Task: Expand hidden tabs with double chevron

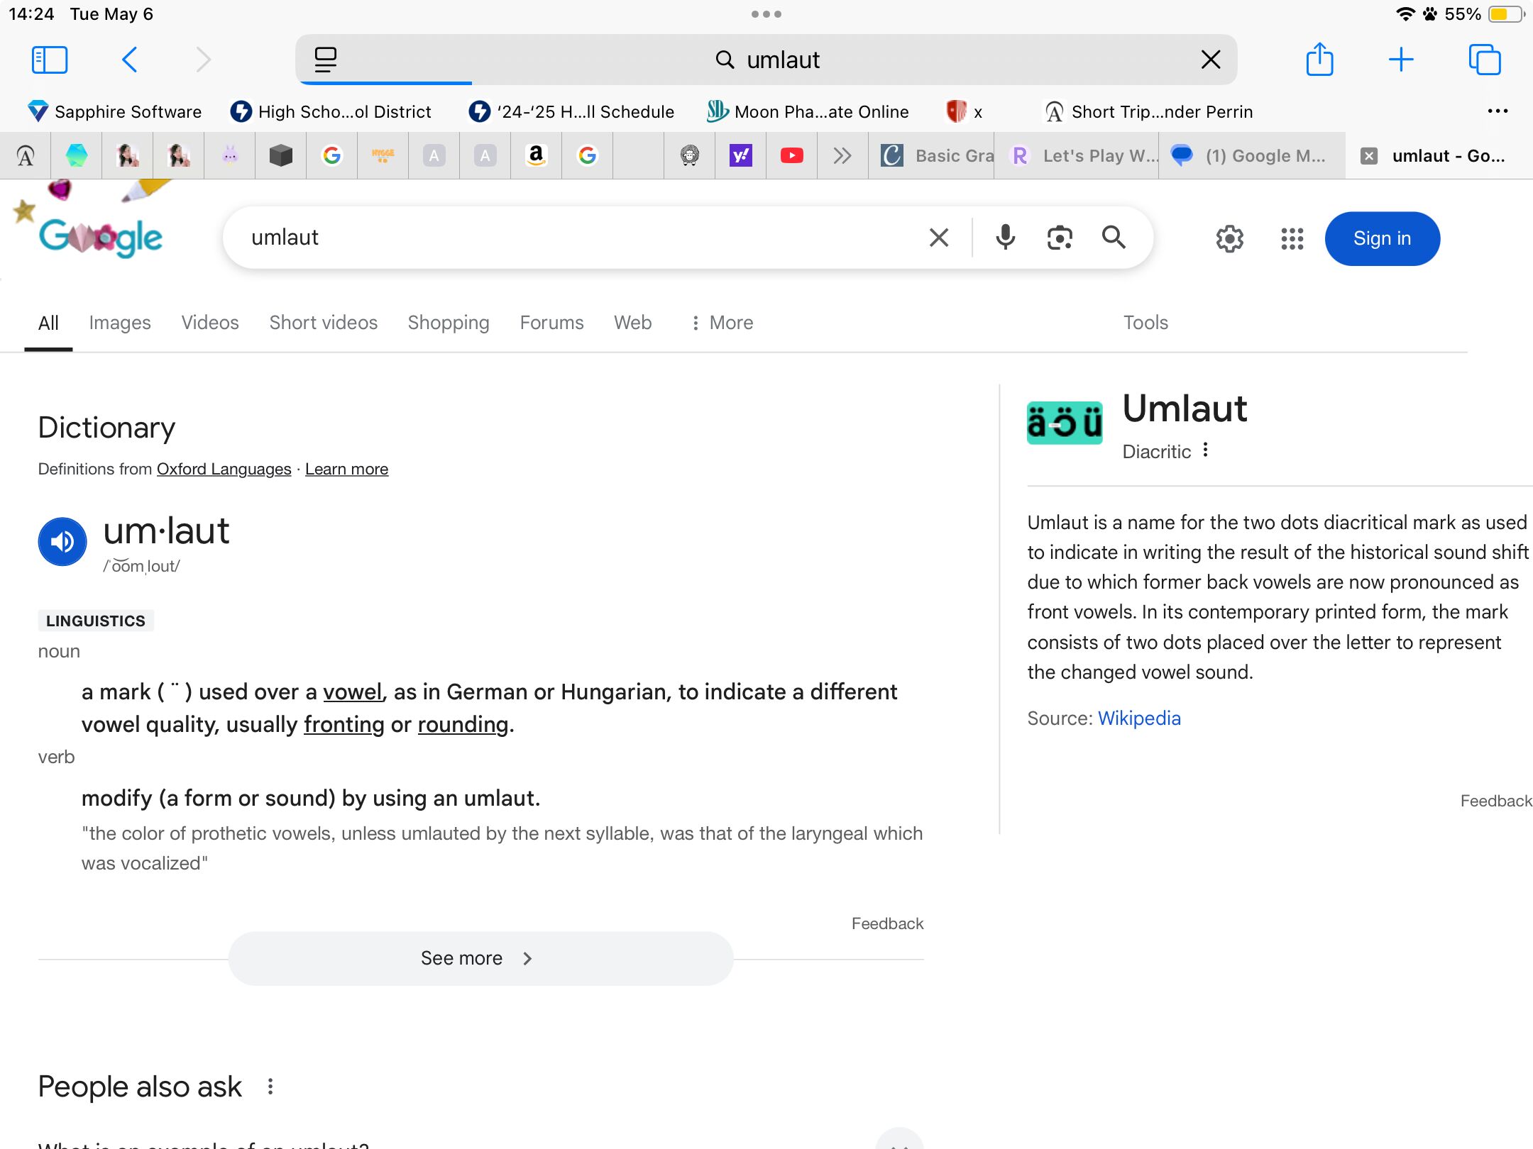Action: point(842,156)
